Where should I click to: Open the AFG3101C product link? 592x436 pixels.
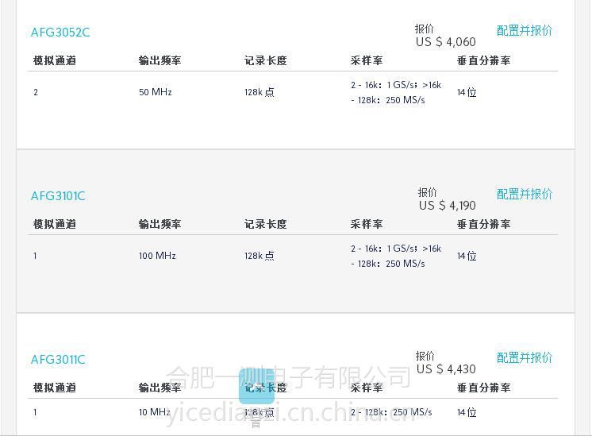(58, 196)
